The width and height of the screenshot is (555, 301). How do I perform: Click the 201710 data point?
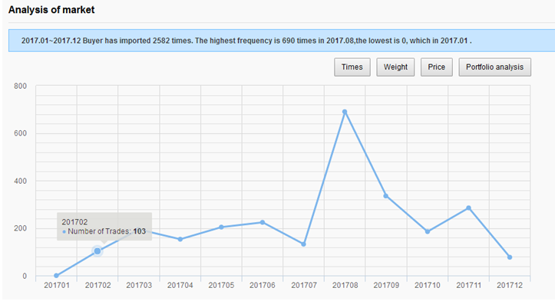click(x=428, y=232)
